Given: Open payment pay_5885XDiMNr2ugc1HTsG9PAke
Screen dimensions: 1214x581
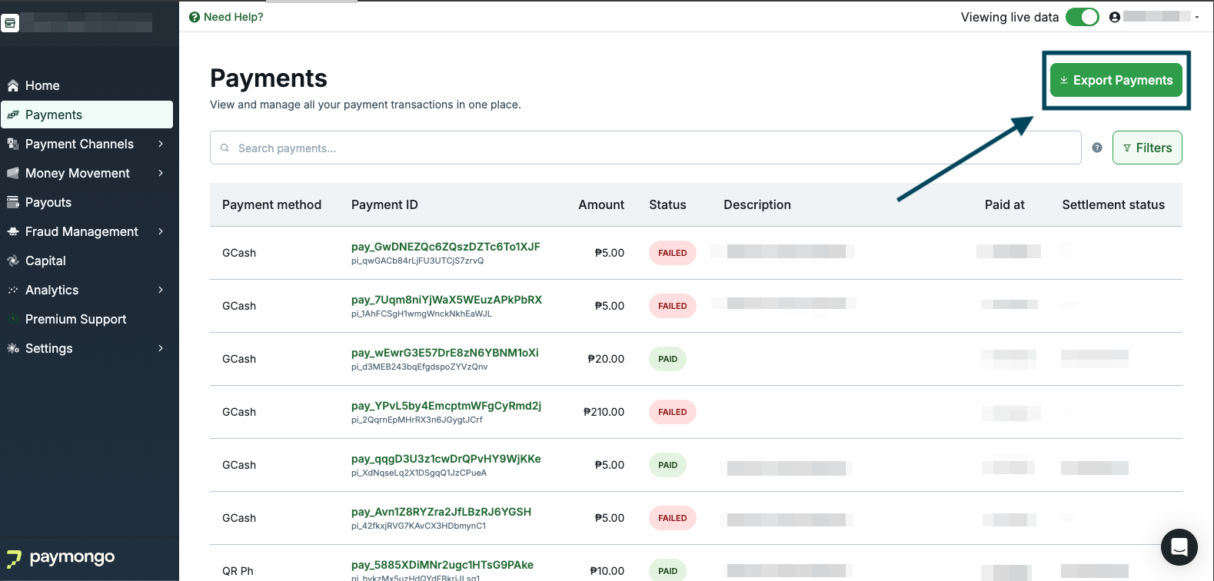Looking at the screenshot, I should tap(442, 565).
